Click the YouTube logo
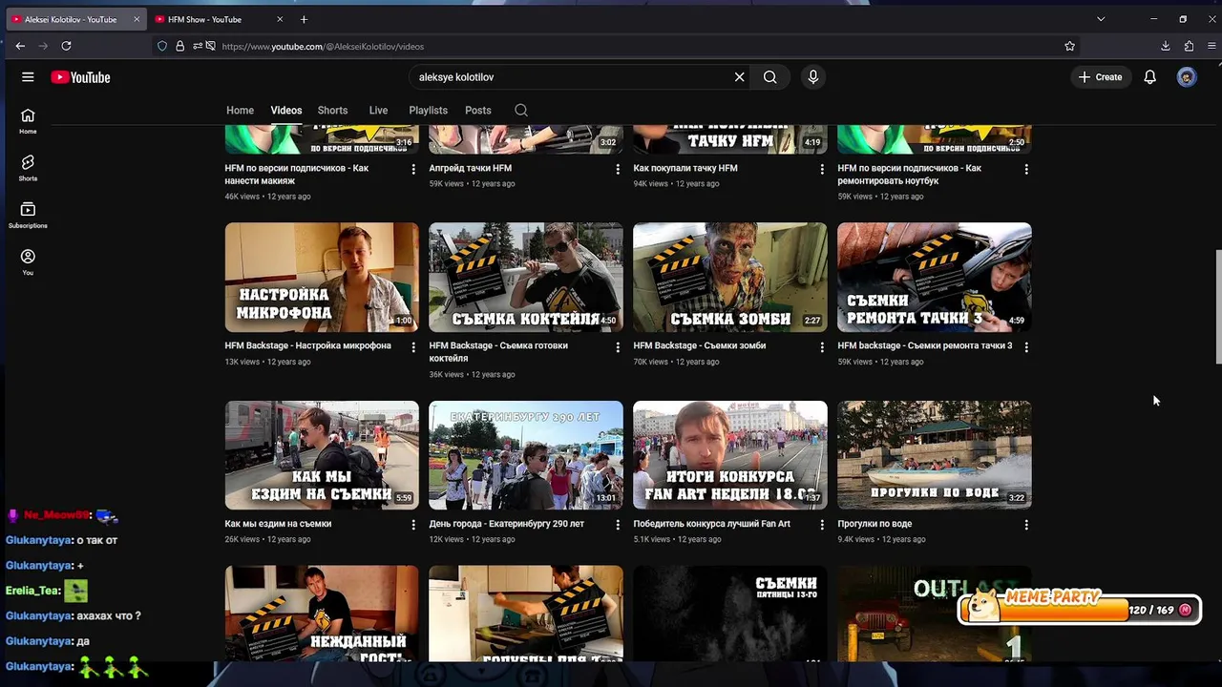 pyautogui.click(x=81, y=77)
